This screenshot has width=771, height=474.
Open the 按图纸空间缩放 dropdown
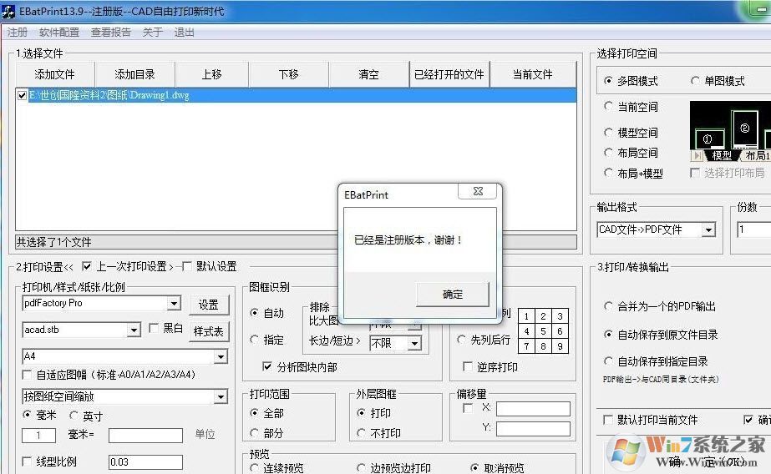pyautogui.click(x=221, y=397)
